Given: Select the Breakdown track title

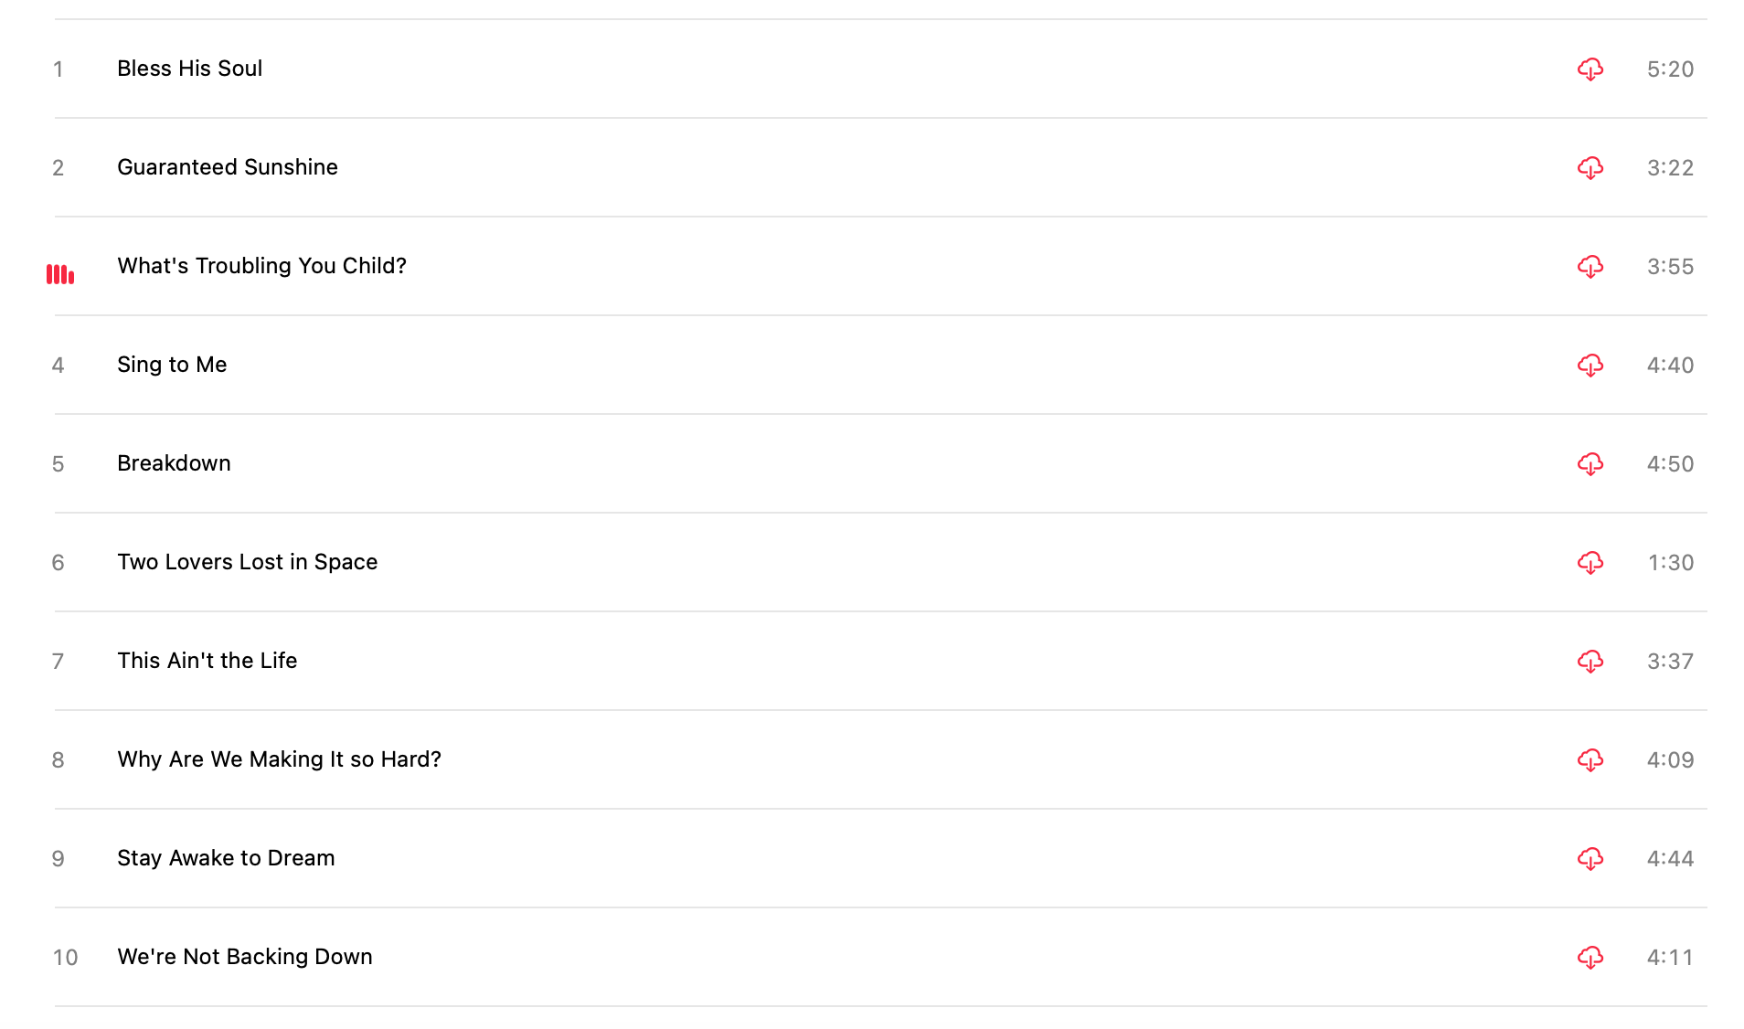Looking at the screenshot, I should [x=174, y=463].
